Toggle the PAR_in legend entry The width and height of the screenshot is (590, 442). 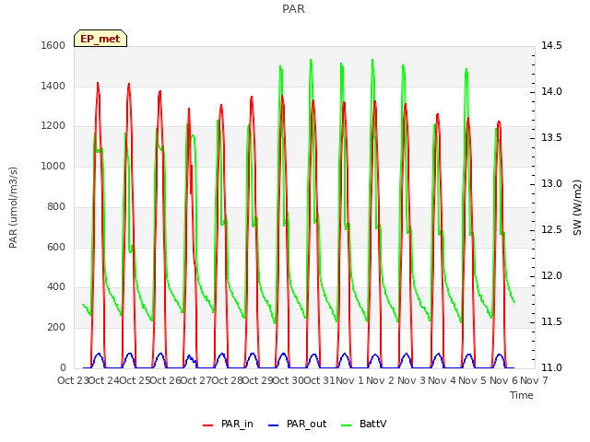tap(228, 425)
